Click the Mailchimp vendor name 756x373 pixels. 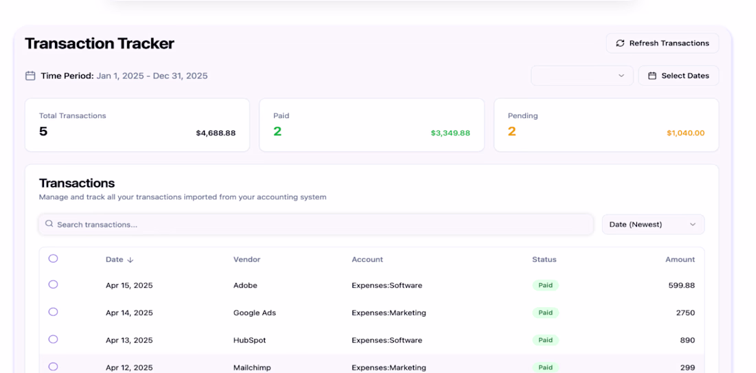(253, 368)
